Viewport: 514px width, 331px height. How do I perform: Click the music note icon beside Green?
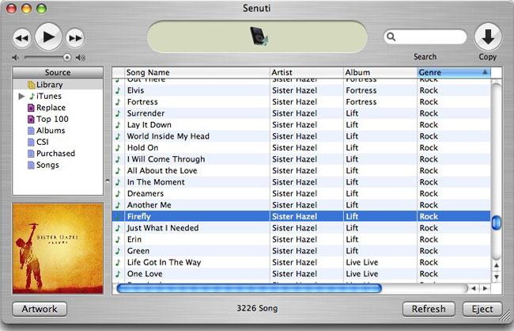tap(118, 251)
